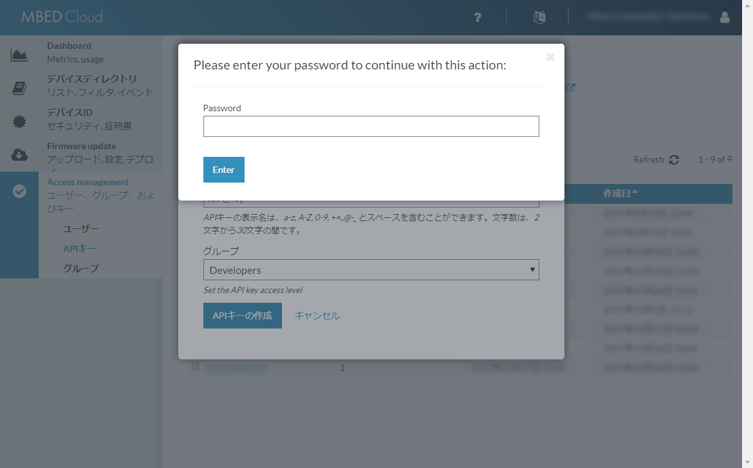Select the ユーザー submenu item
The height and width of the screenshot is (468, 753).
click(81, 228)
